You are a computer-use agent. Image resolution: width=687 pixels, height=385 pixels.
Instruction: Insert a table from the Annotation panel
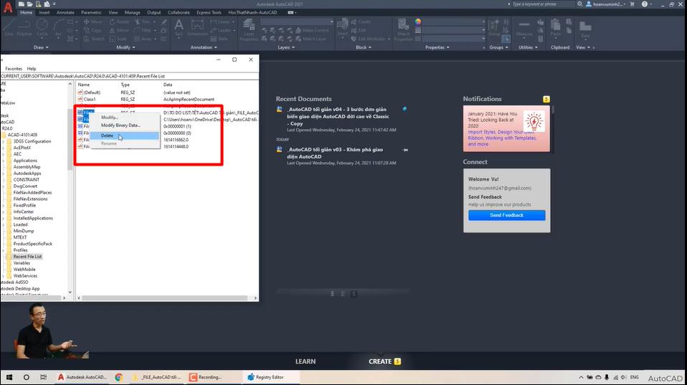pyautogui.click(x=219, y=39)
